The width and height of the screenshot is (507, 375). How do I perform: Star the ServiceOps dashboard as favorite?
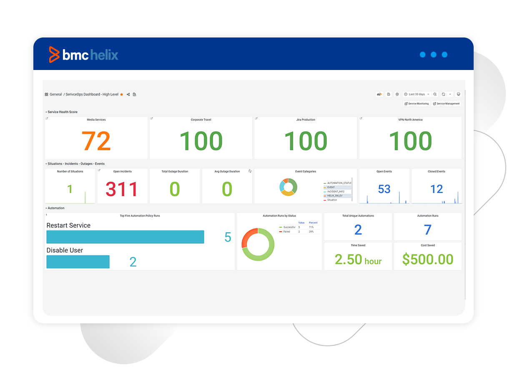click(x=122, y=95)
